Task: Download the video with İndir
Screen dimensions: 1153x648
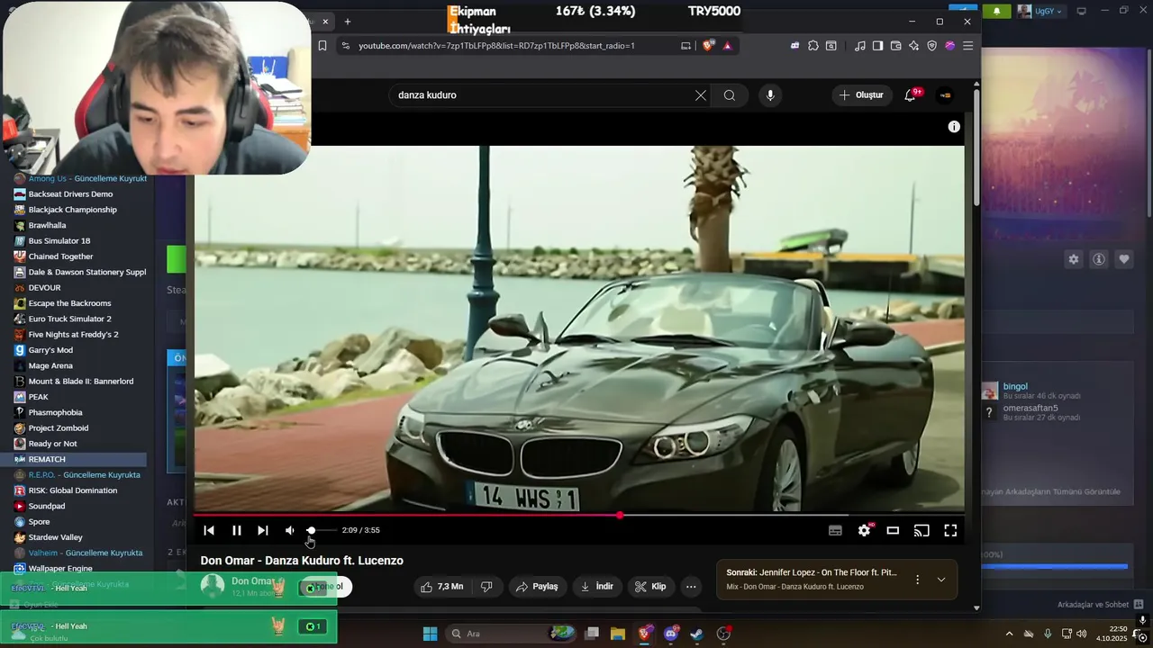Action: 596,587
